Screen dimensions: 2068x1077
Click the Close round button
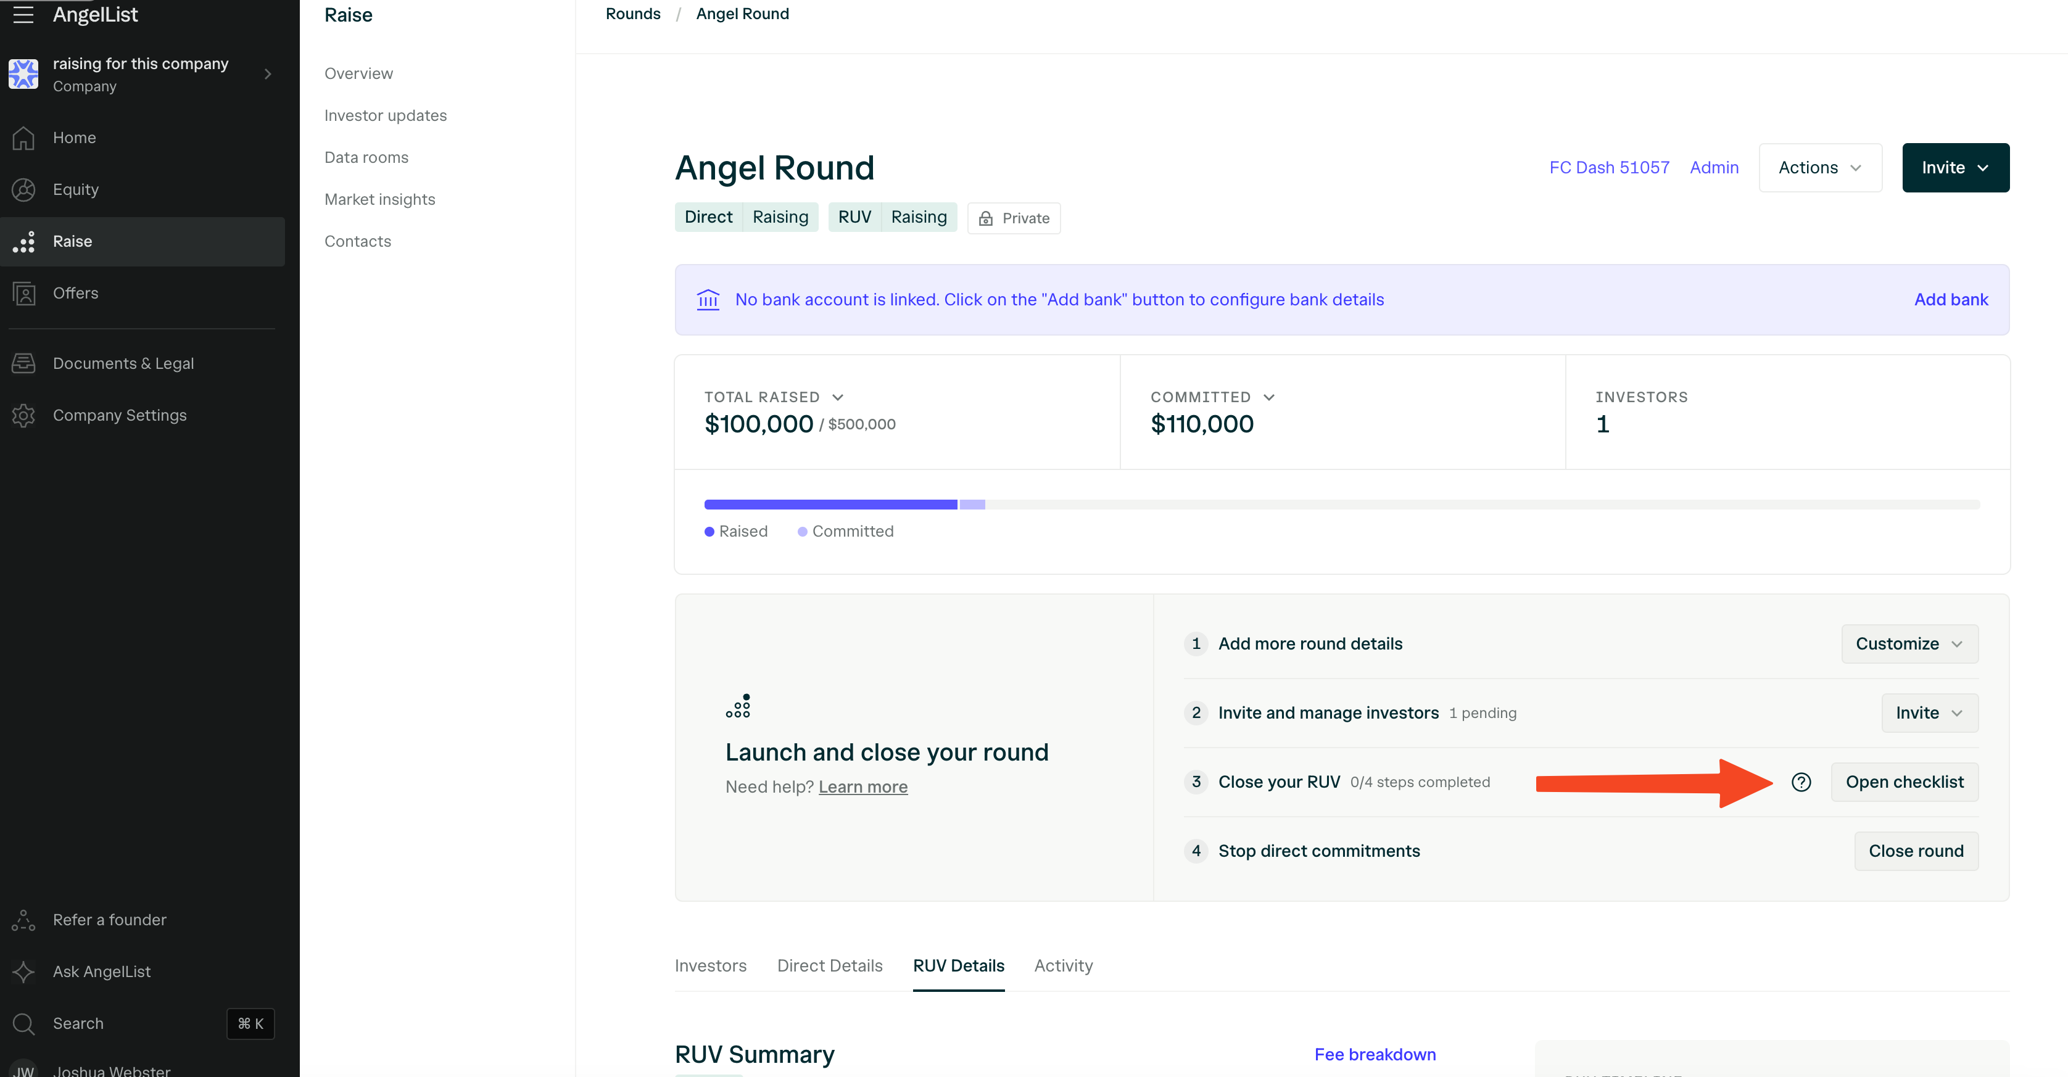click(1916, 851)
